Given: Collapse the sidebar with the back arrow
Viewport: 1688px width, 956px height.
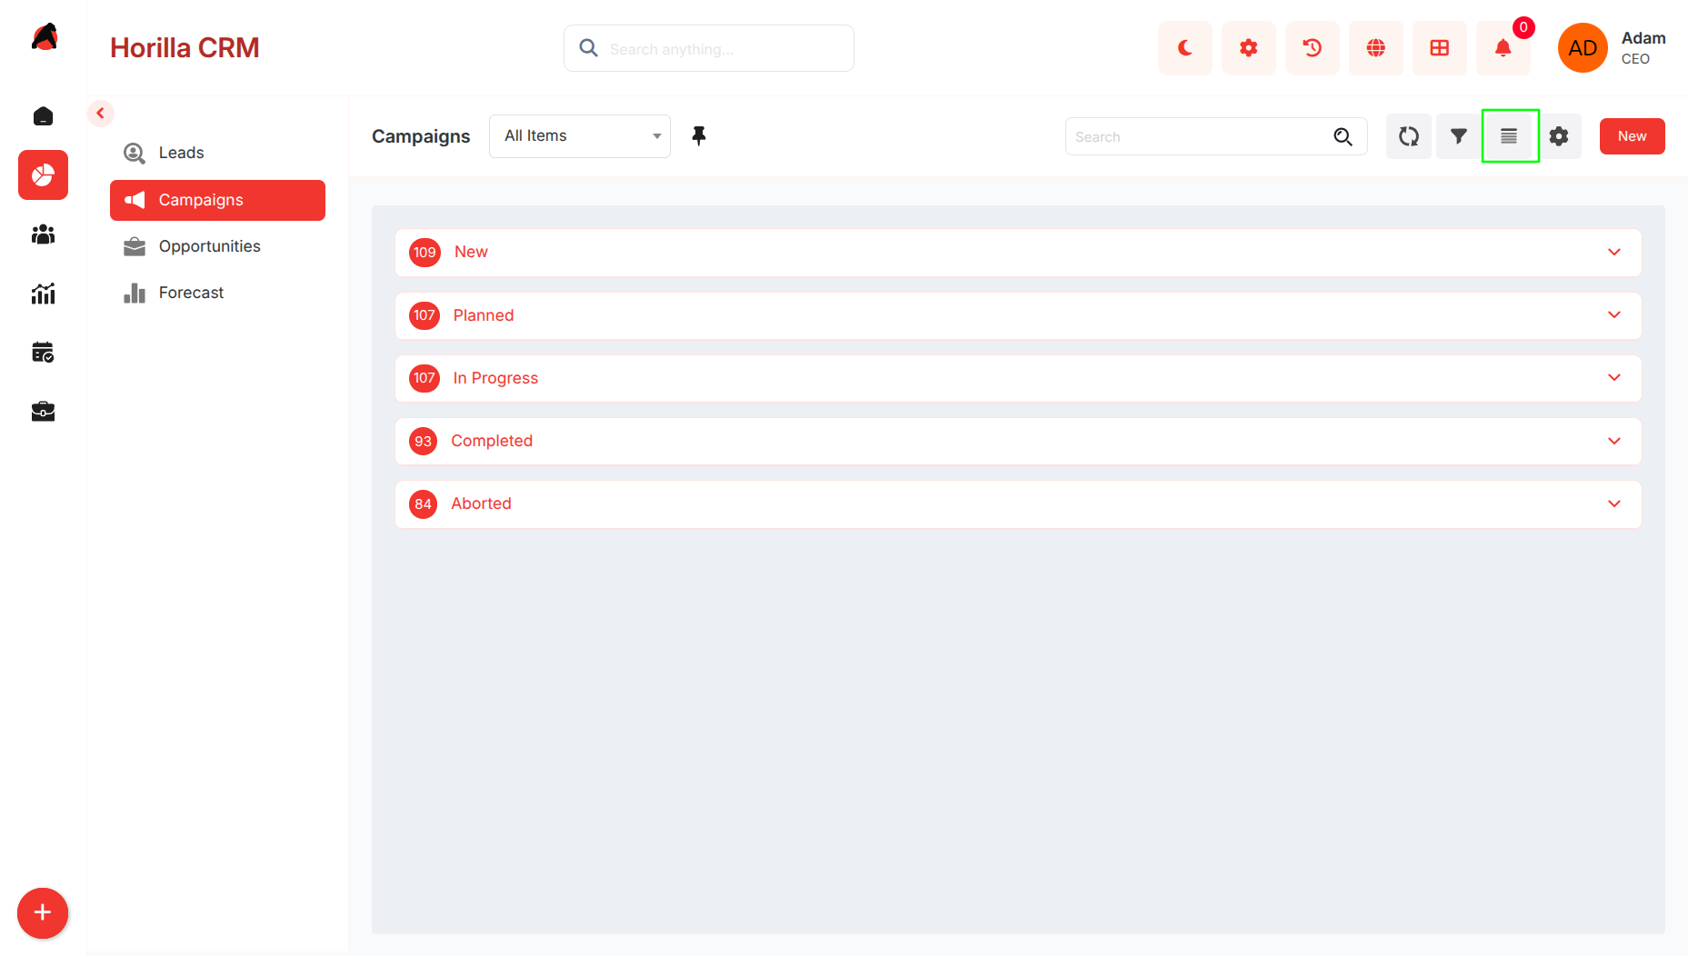Looking at the screenshot, I should point(101,114).
